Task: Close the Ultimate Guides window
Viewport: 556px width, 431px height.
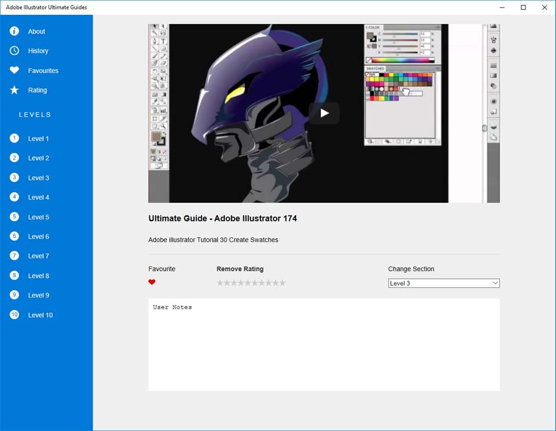Action: pyautogui.click(x=544, y=7)
